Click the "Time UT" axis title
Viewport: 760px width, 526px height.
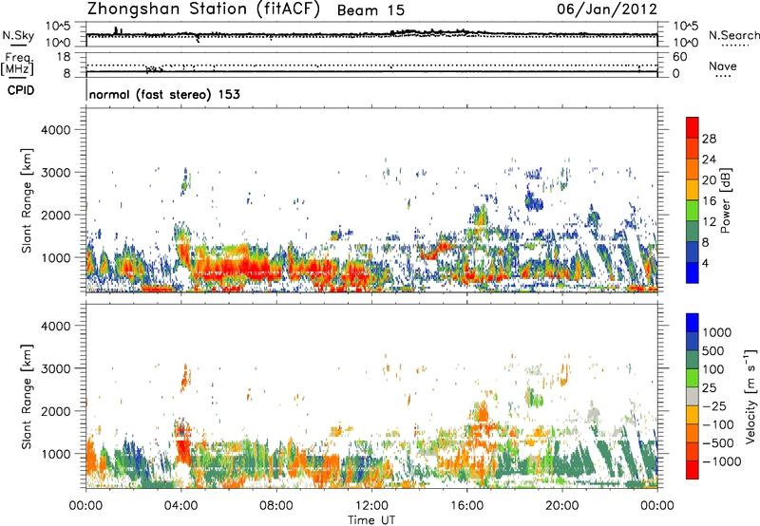[x=371, y=519]
